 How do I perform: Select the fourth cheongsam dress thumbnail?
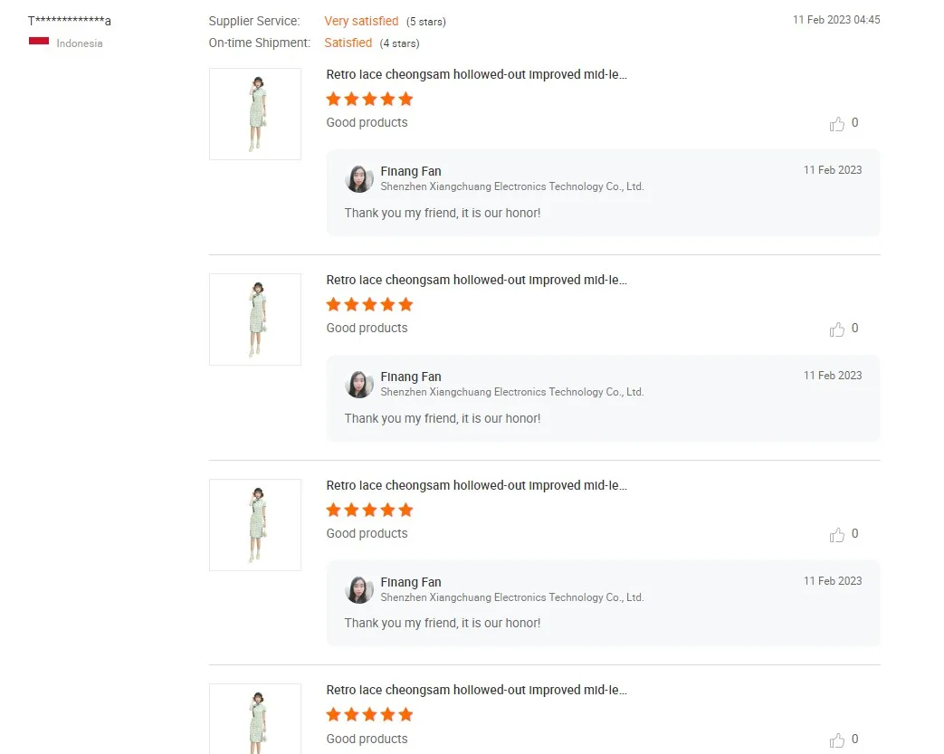pyautogui.click(x=255, y=721)
